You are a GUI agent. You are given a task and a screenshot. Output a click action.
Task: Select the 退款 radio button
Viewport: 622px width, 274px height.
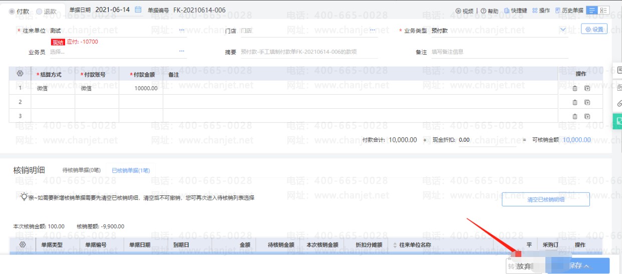point(39,11)
